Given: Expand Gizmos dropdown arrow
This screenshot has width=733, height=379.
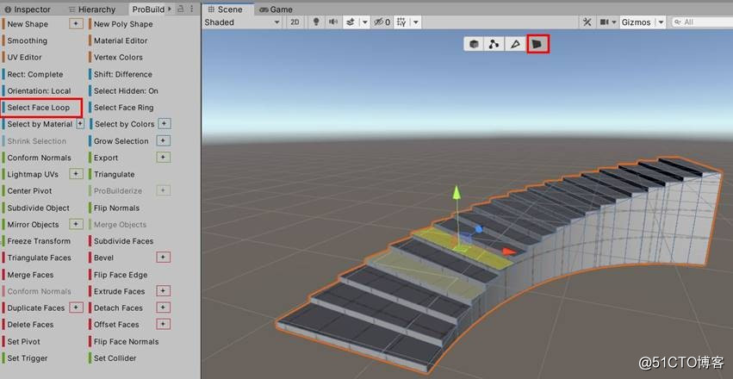Looking at the screenshot, I should (661, 22).
